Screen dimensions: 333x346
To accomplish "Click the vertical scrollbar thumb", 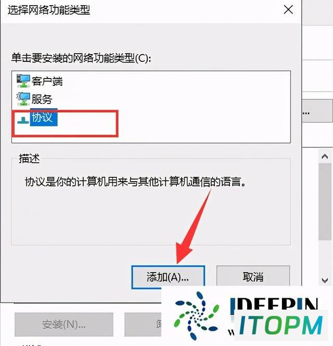I will tap(325, 201).
